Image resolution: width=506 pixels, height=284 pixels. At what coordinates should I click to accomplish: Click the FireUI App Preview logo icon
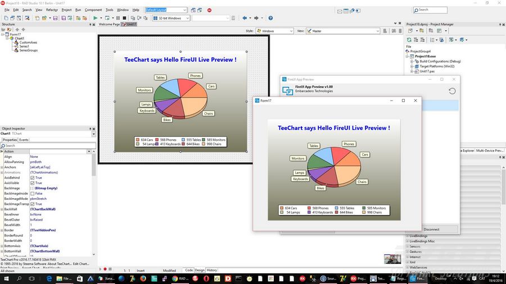click(287, 90)
